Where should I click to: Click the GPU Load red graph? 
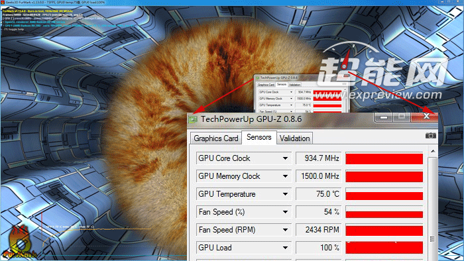pyautogui.click(x=384, y=248)
